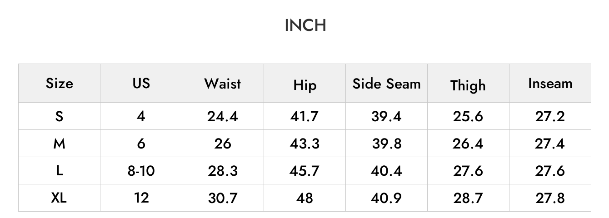
Task: Click hip value 43.3 in M row
Action: tap(304, 144)
